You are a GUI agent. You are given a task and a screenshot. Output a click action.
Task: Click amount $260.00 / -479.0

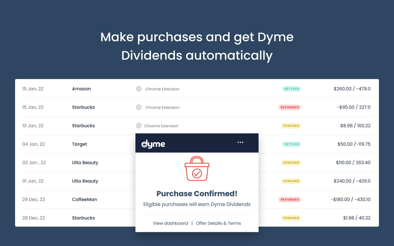[x=352, y=89]
